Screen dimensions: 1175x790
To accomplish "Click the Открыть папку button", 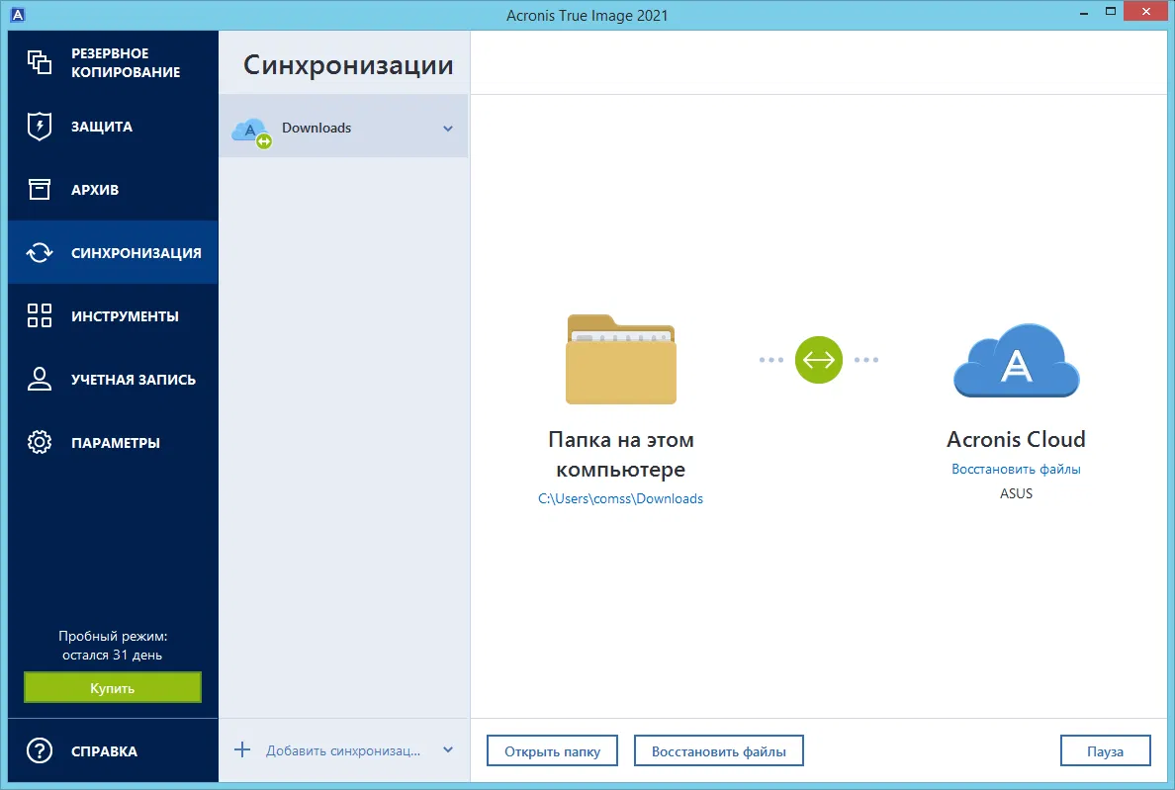I will pos(552,751).
